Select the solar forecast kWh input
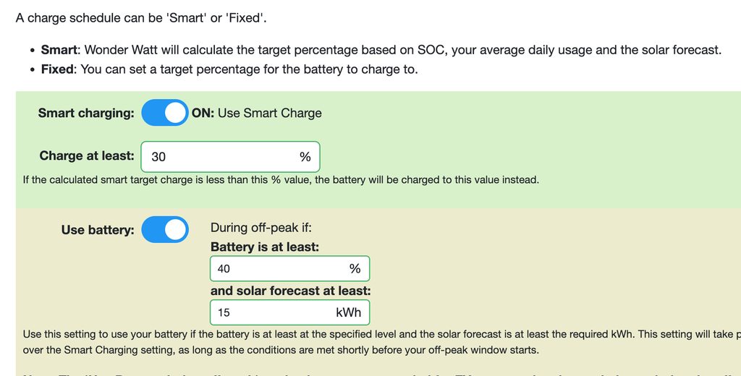The width and height of the screenshot is (741, 376). [268, 313]
